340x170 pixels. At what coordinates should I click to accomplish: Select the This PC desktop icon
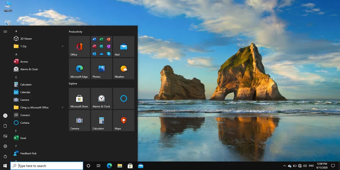pos(8,7)
